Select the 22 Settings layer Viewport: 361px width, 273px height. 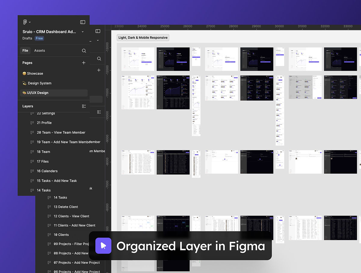tap(46, 113)
